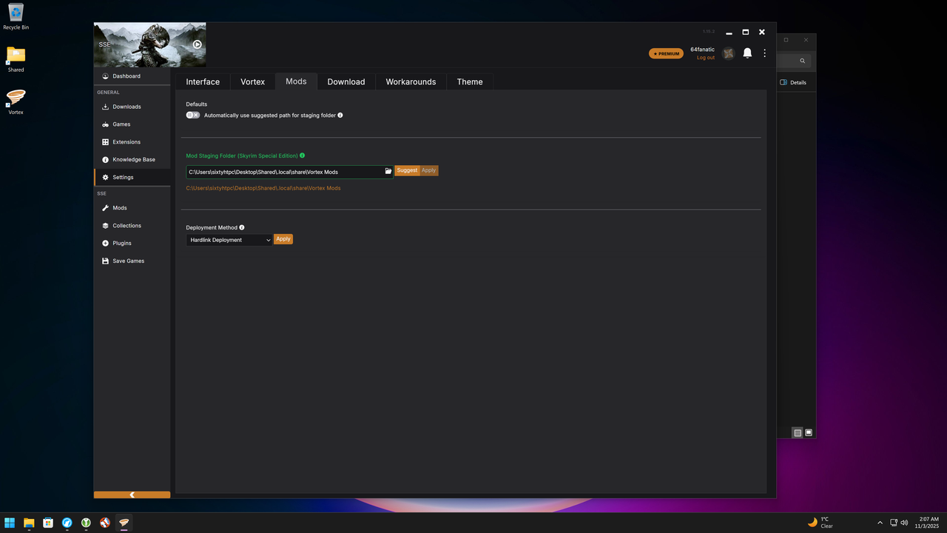This screenshot has width=947, height=533.
Task: Click Apply beside the Suggest button
Action: (429, 170)
